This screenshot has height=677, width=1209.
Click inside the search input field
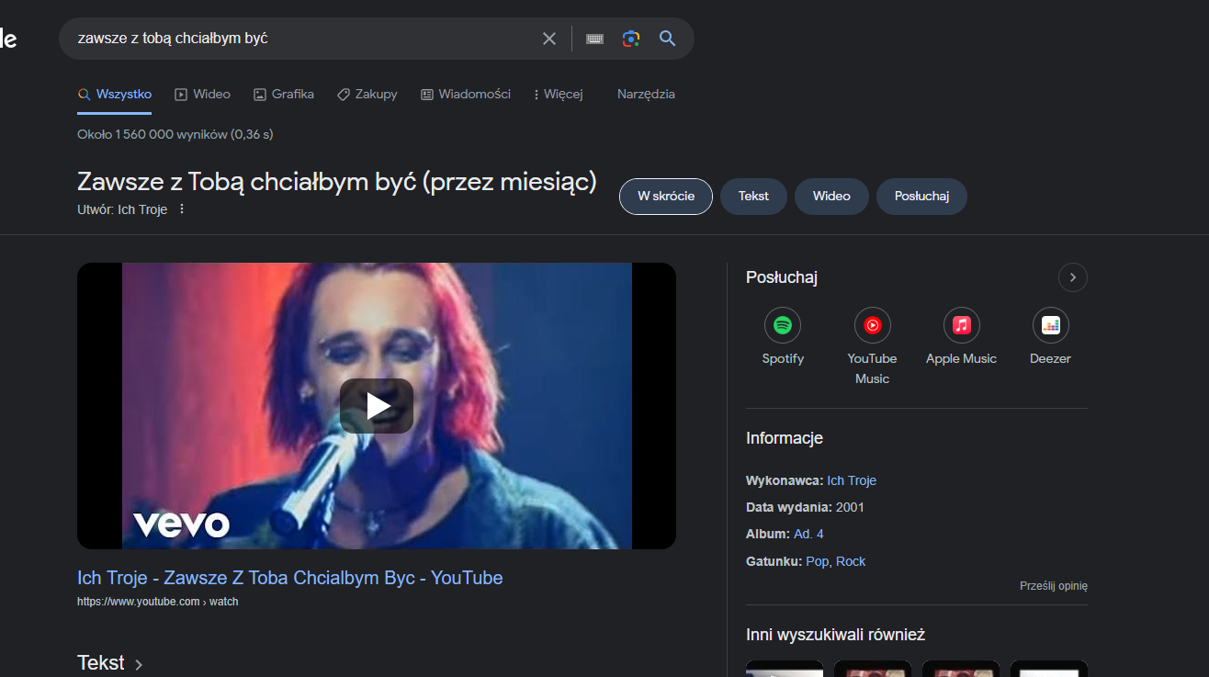pos(303,39)
